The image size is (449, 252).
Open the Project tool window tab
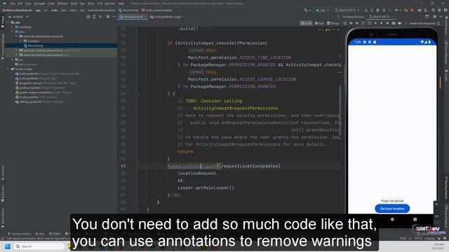[x=3, y=22]
